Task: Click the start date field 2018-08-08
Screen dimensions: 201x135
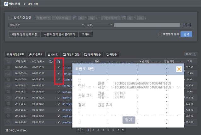Action: point(62,18)
